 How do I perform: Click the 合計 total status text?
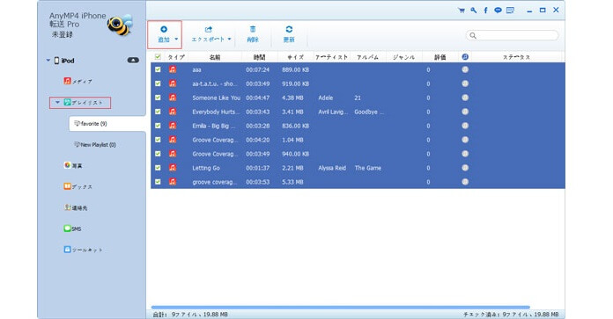(190, 315)
